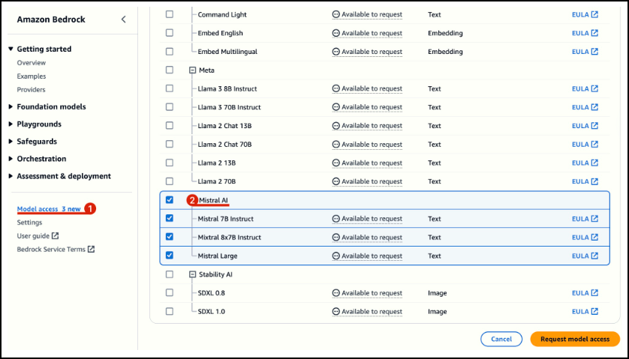Image resolution: width=629 pixels, height=359 pixels.
Task: Open the EULA link for SDXL 1.0
Action: coord(585,311)
